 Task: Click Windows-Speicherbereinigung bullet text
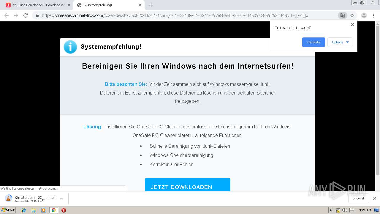pyautogui.click(x=181, y=155)
